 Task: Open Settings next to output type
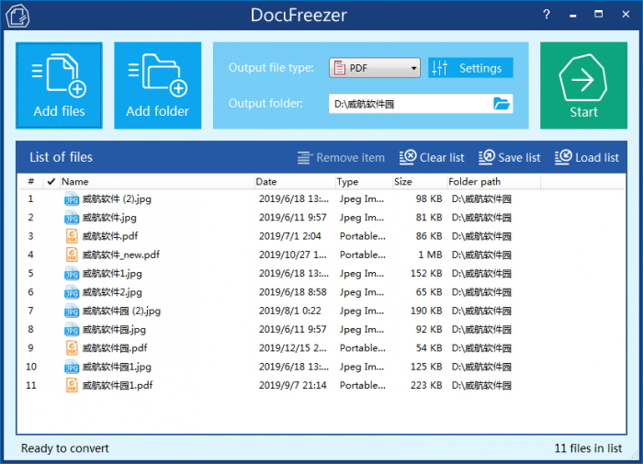click(x=470, y=68)
